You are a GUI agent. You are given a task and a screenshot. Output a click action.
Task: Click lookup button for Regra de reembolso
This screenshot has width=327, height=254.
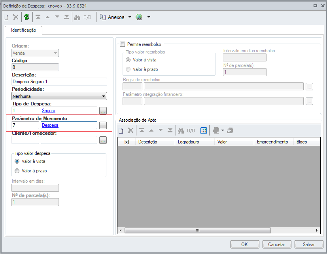click(309, 86)
